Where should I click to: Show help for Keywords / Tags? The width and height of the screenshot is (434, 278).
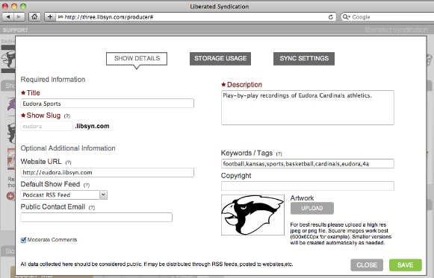279,154
